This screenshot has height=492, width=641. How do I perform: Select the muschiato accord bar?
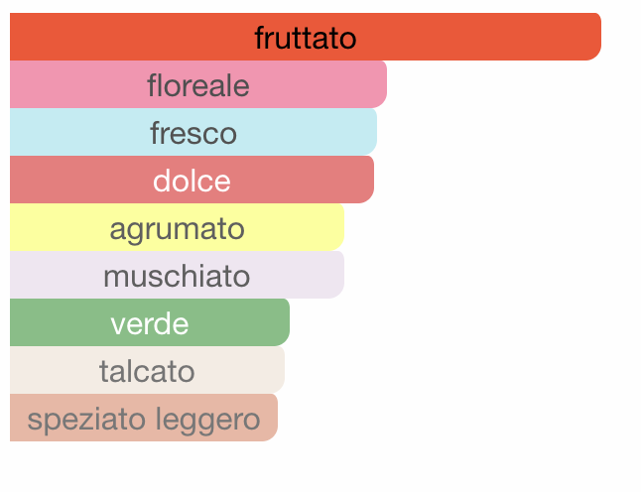[x=177, y=275]
